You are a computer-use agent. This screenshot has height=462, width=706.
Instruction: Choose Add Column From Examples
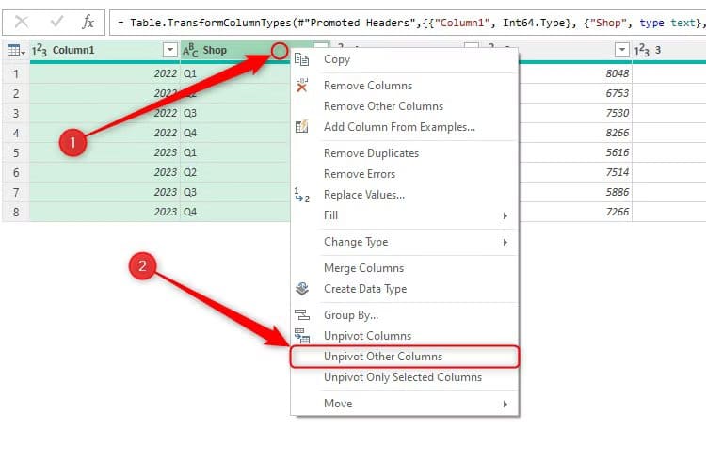click(x=405, y=127)
